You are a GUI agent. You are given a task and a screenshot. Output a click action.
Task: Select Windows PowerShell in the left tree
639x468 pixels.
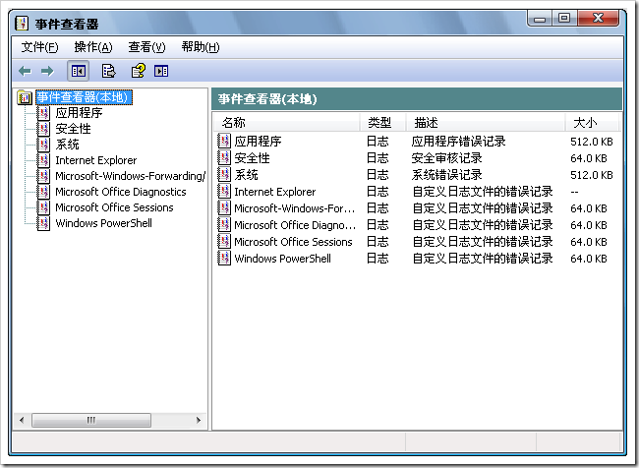click(103, 223)
